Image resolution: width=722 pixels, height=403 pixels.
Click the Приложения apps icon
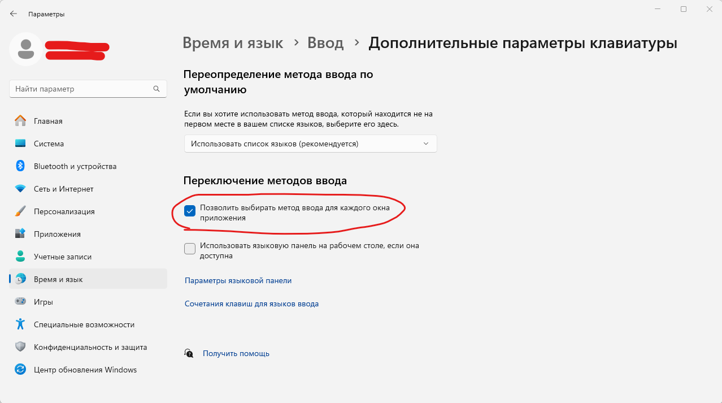click(20, 234)
